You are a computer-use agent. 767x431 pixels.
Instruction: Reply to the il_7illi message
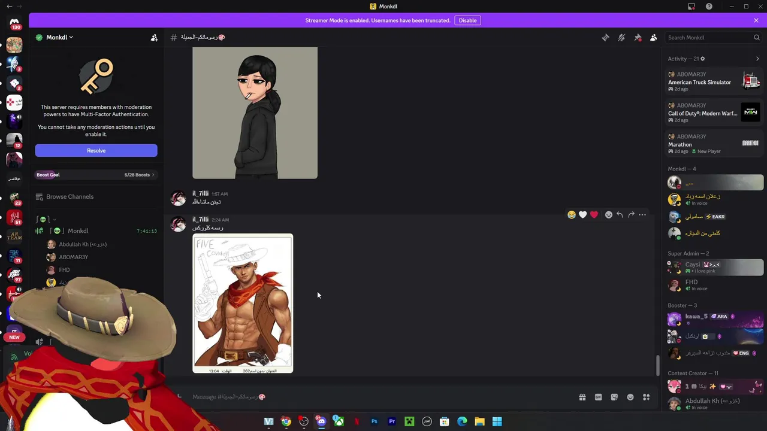coord(620,214)
